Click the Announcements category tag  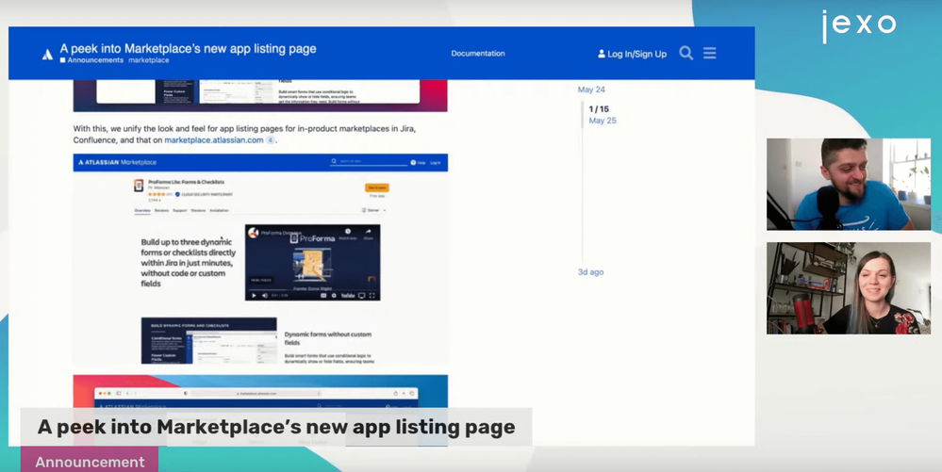(x=91, y=60)
